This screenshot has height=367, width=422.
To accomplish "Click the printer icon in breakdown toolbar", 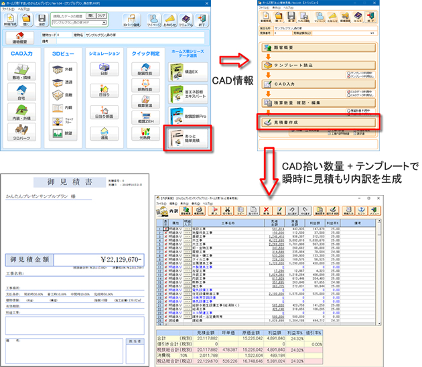I will point(199,210).
